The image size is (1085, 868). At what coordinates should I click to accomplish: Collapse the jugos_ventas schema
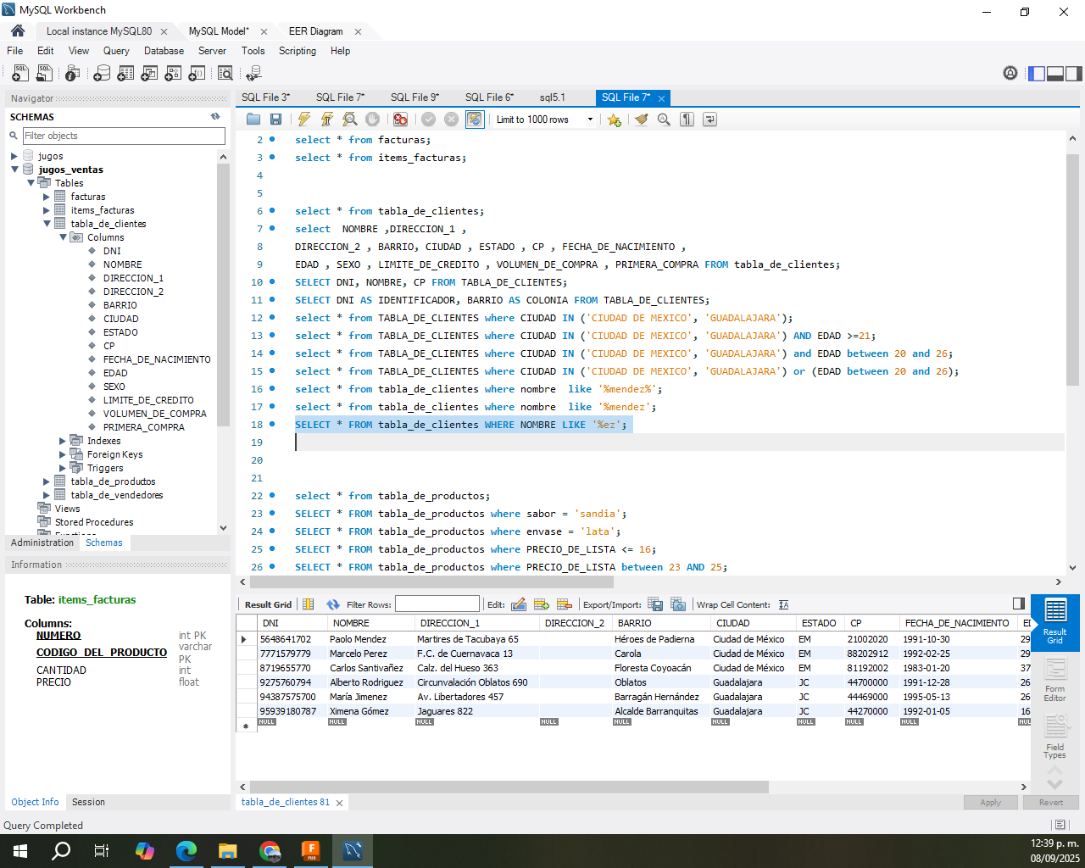pos(14,170)
